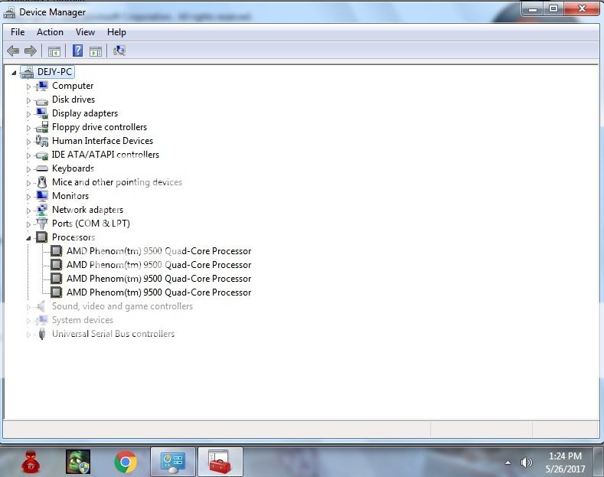Click the volume speaker tray icon
The height and width of the screenshot is (477, 604).
[x=526, y=462]
